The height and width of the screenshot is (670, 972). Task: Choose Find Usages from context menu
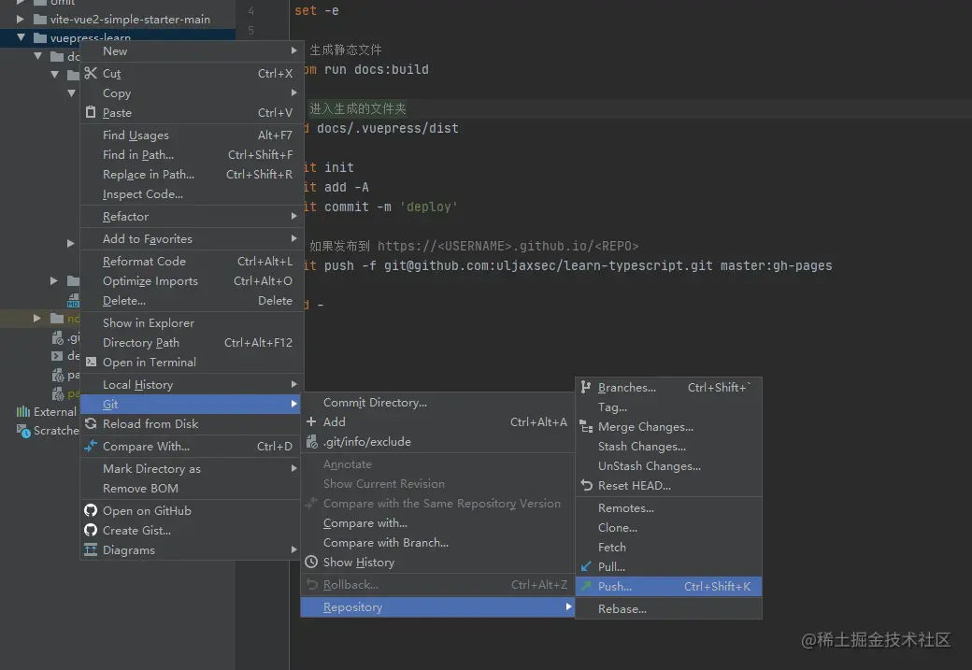(191, 135)
